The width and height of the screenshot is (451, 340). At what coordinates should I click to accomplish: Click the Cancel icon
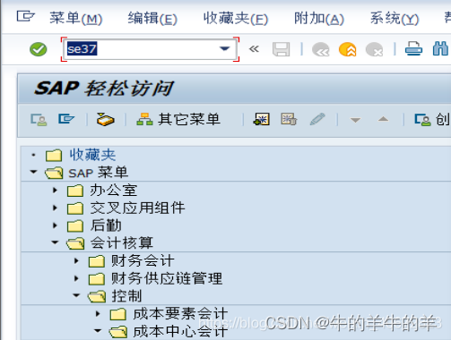coord(374,49)
